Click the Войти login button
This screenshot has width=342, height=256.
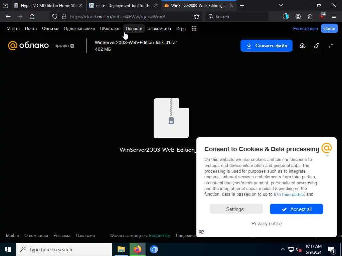(x=329, y=29)
